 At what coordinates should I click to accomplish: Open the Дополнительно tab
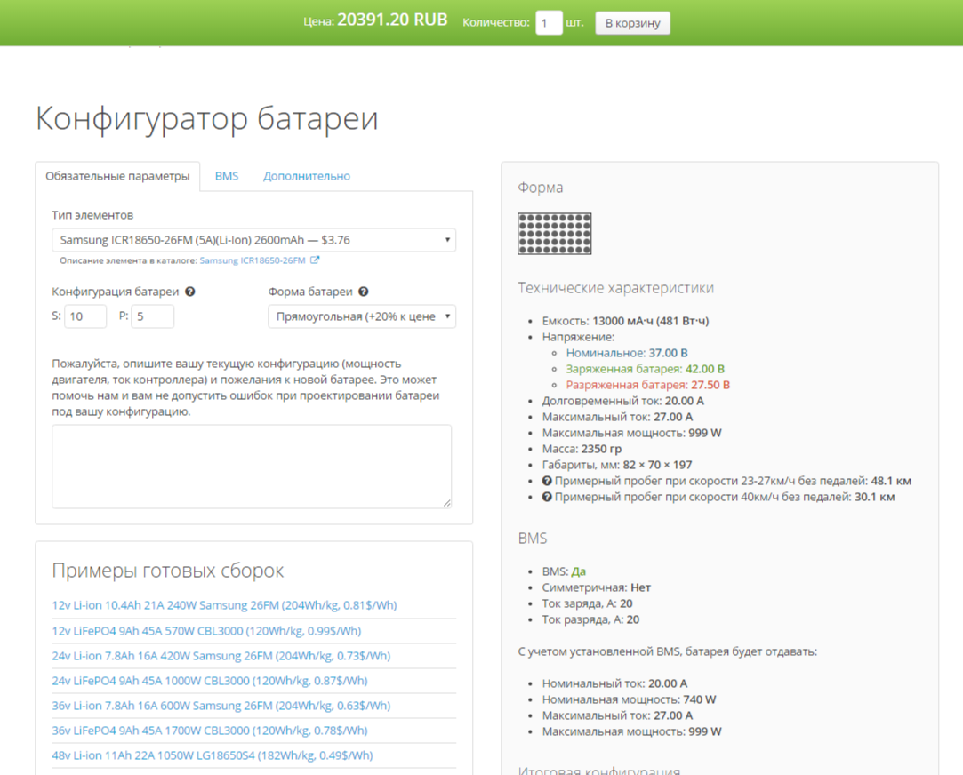point(306,176)
